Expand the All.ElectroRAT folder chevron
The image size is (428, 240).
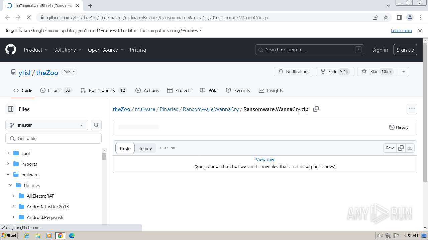coord(13,196)
